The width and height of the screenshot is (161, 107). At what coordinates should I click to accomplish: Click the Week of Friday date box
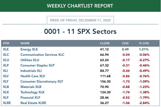(80, 20)
